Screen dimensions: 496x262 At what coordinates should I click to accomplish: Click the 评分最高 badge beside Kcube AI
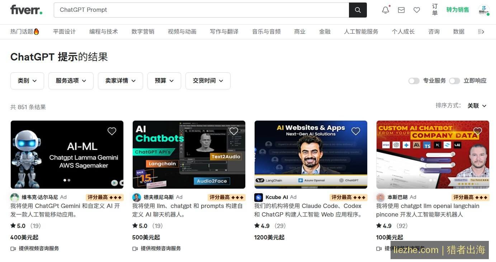click(349, 197)
